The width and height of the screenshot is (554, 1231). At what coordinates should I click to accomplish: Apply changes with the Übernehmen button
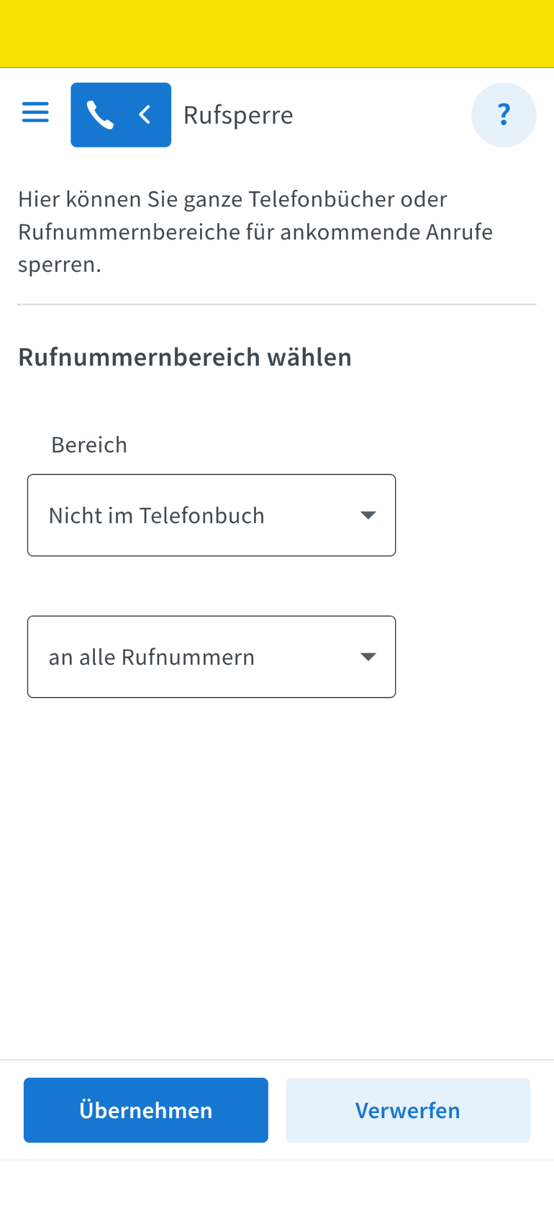point(146,1110)
